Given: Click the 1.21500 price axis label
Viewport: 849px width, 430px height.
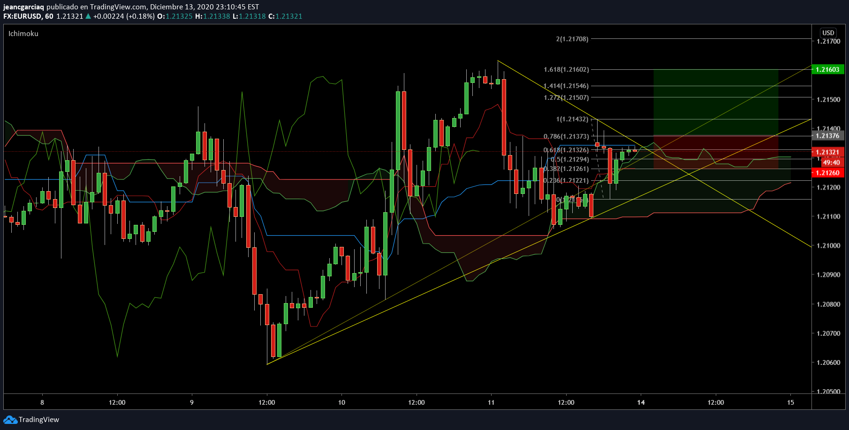Looking at the screenshot, I should point(828,99).
